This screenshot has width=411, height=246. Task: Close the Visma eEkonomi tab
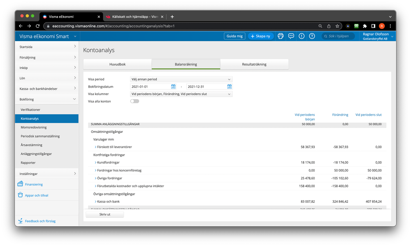(x=99, y=17)
